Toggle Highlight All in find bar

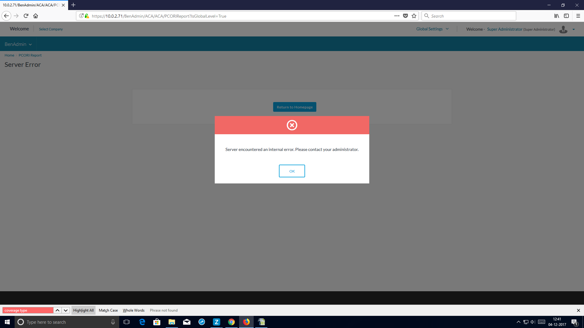(x=83, y=310)
